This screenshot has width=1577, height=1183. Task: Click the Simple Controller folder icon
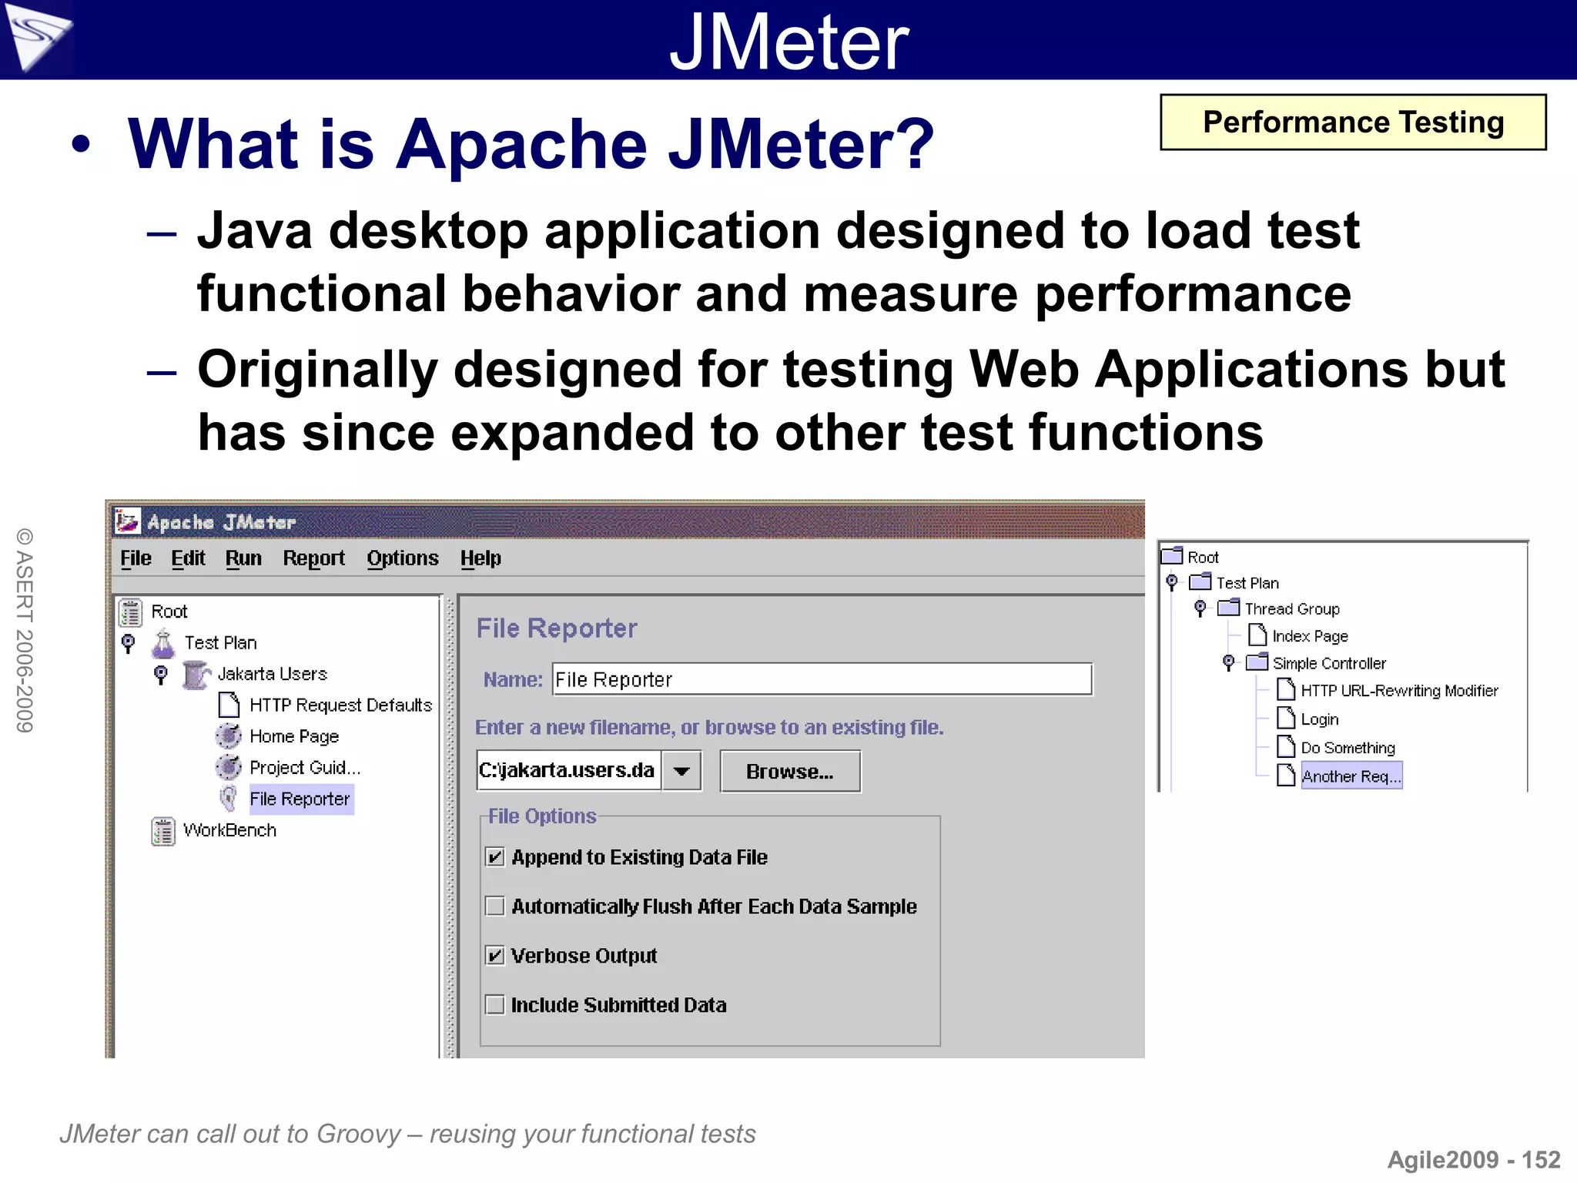(1257, 662)
